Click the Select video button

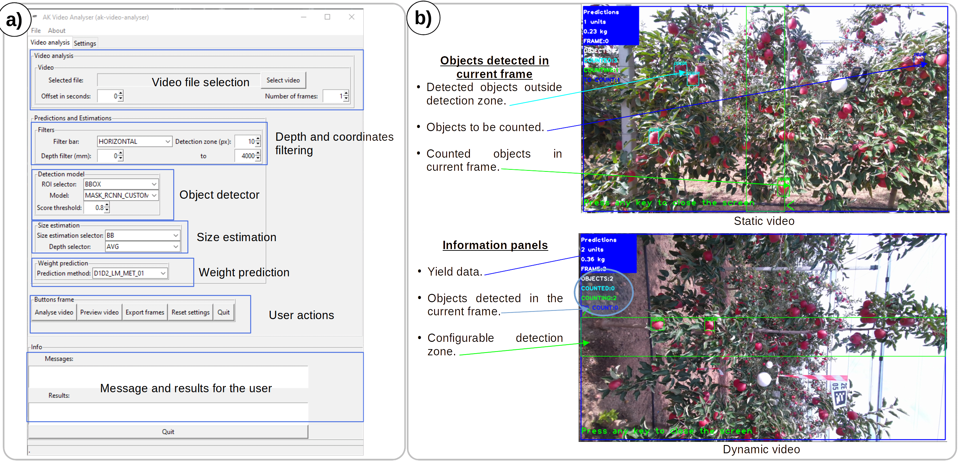pyautogui.click(x=283, y=80)
